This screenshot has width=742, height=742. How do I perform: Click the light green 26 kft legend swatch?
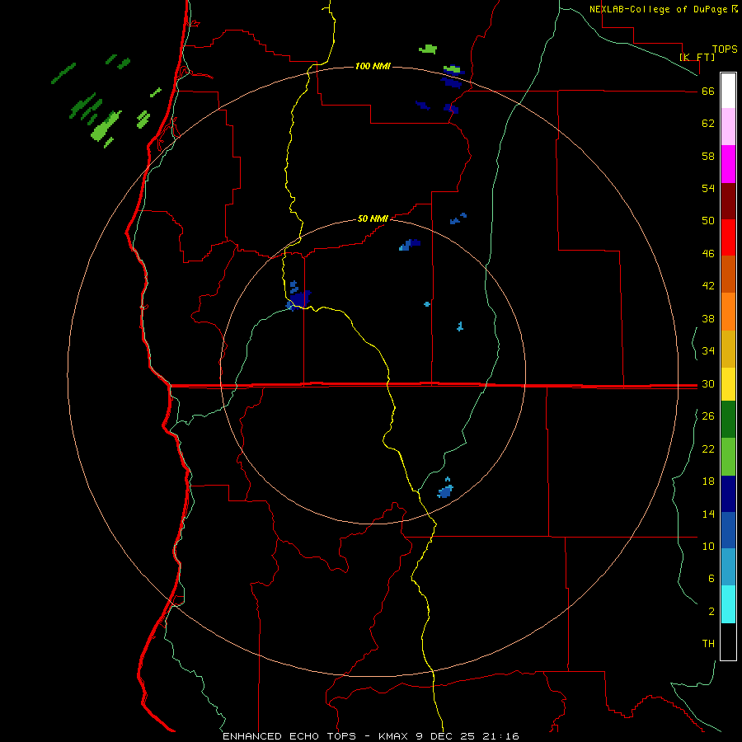pos(728,457)
